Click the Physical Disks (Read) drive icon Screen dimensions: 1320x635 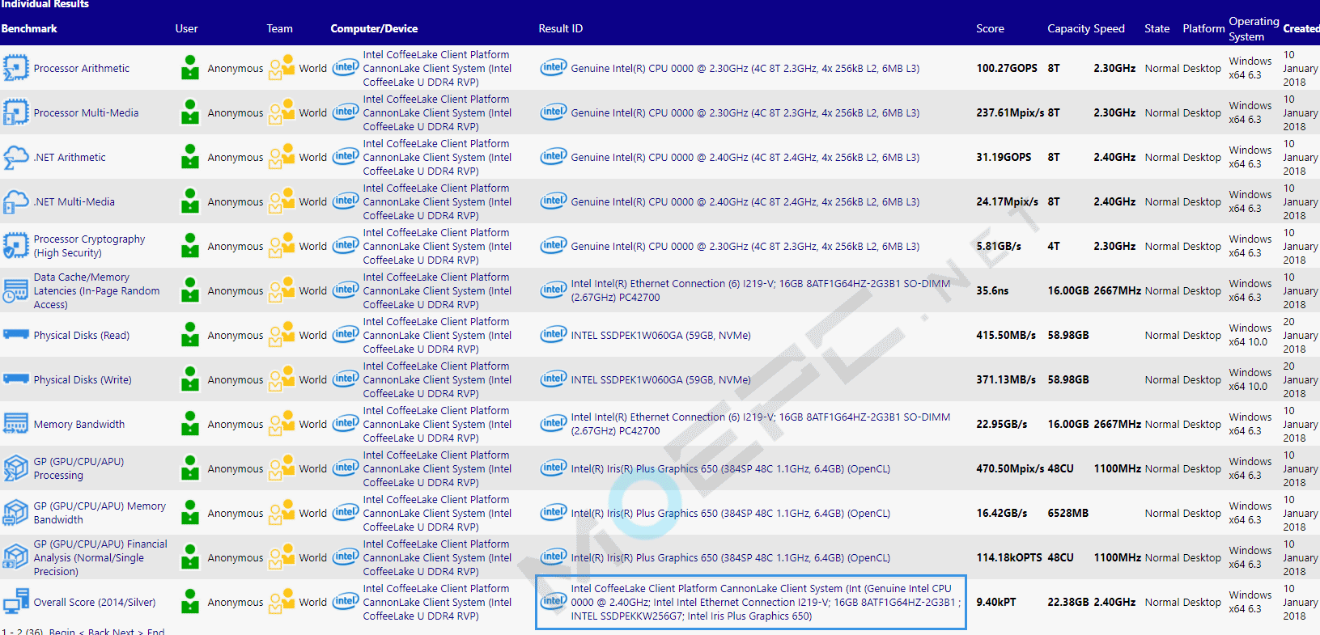pyautogui.click(x=15, y=334)
